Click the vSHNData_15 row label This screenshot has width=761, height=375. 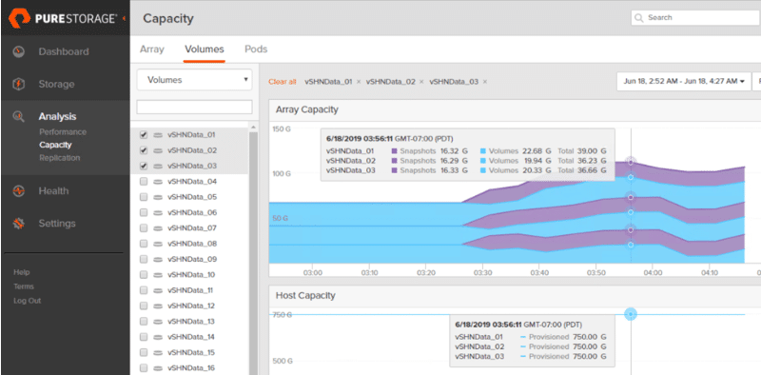191,353
